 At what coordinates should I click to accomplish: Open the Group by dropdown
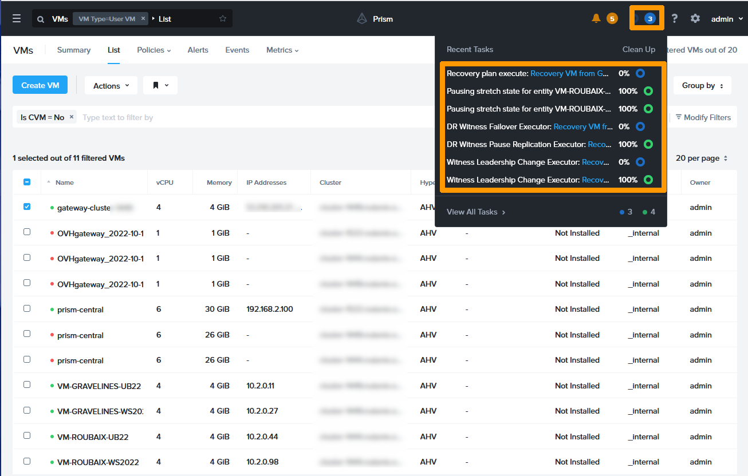point(702,85)
